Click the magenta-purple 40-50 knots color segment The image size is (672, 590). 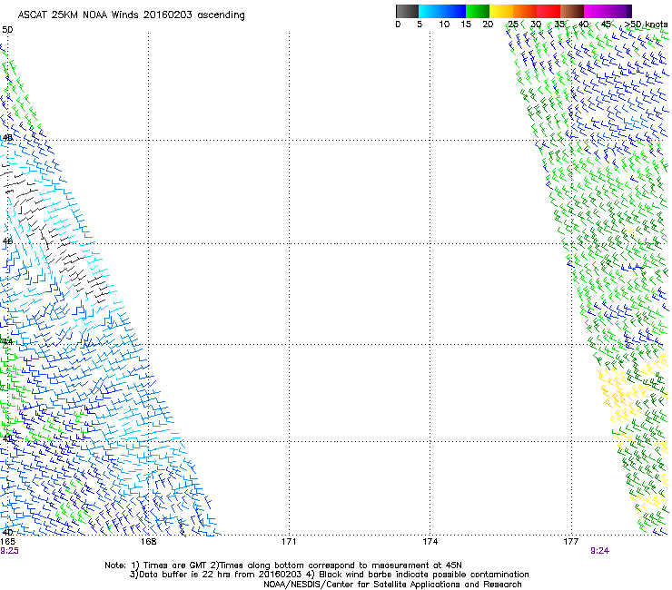[x=608, y=11]
